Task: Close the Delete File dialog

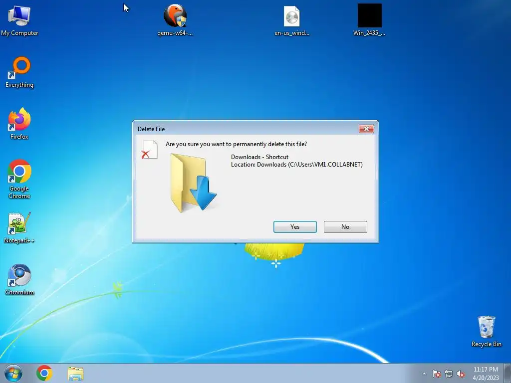Action: (366, 129)
